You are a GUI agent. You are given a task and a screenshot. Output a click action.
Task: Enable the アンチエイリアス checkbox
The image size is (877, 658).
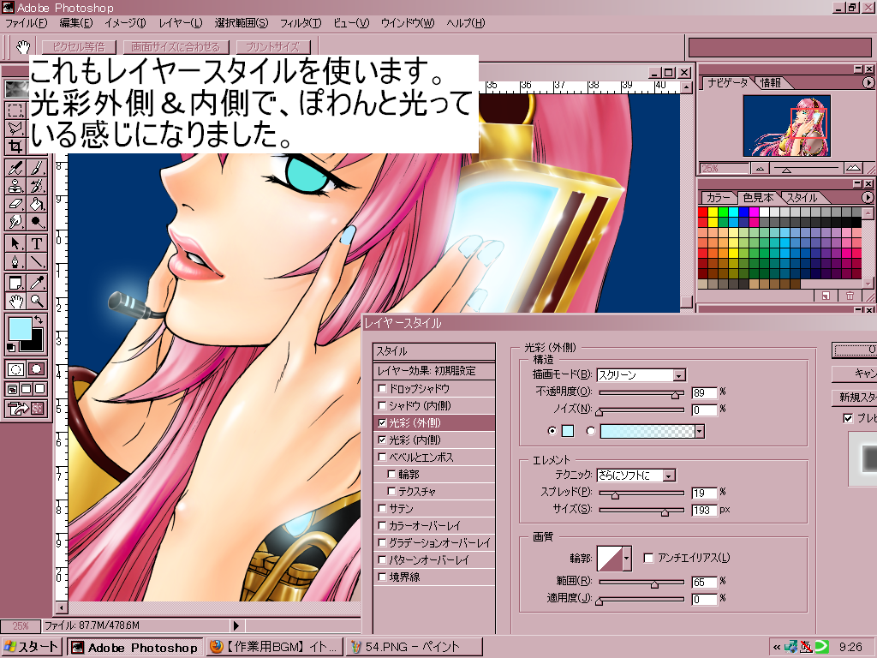tap(648, 558)
